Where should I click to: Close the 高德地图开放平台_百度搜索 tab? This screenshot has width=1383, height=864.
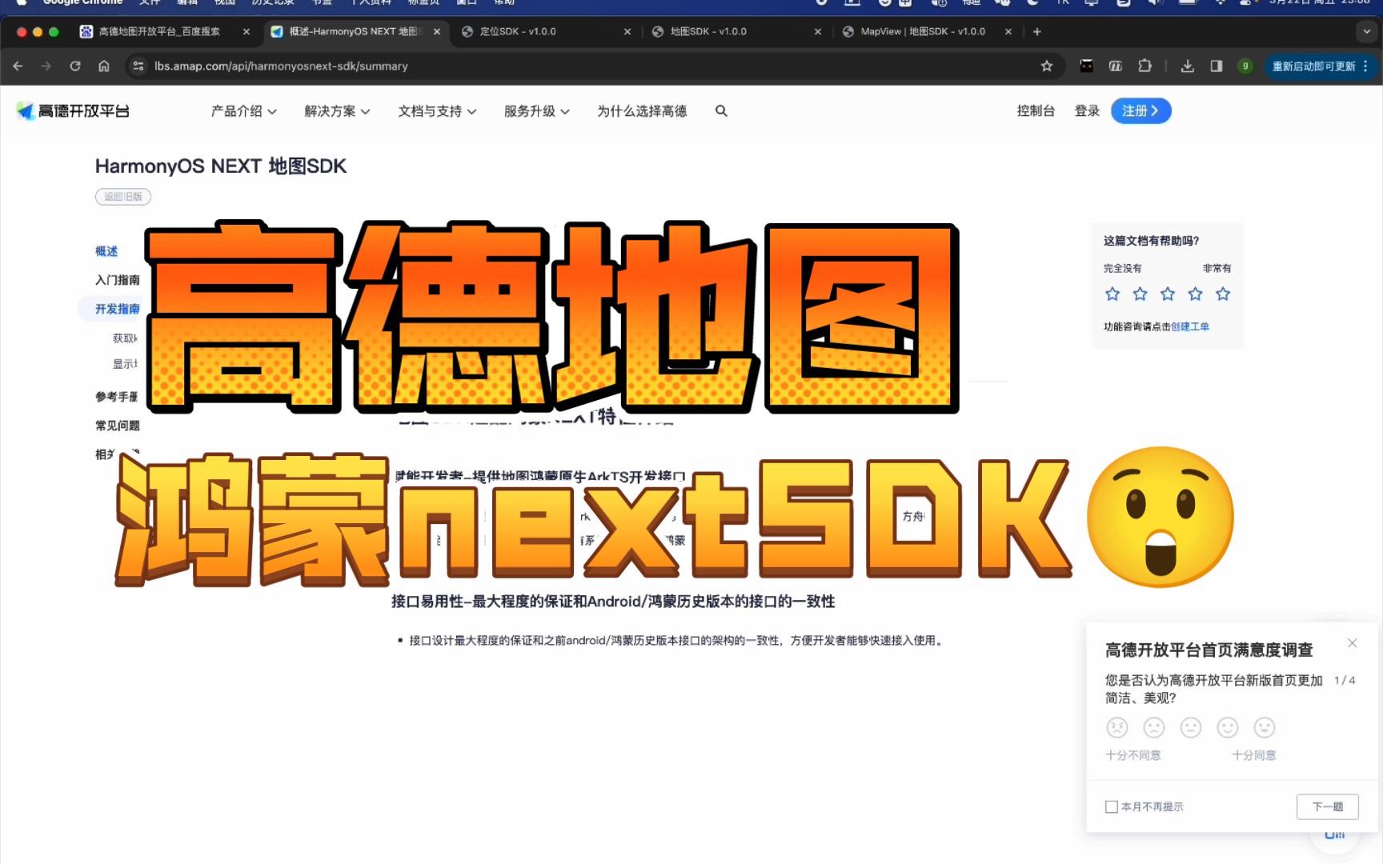pos(247,32)
